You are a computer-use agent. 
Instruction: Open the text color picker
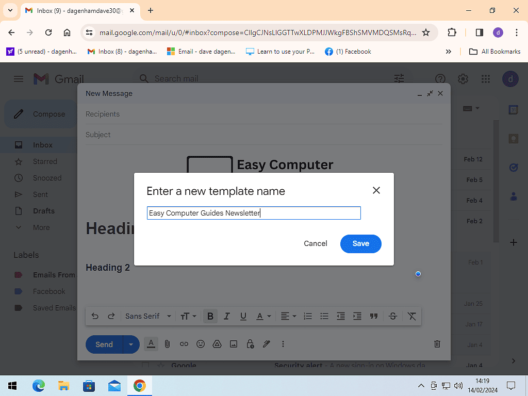click(x=263, y=316)
